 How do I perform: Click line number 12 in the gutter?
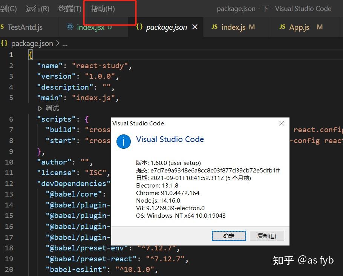[x=9, y=184]
